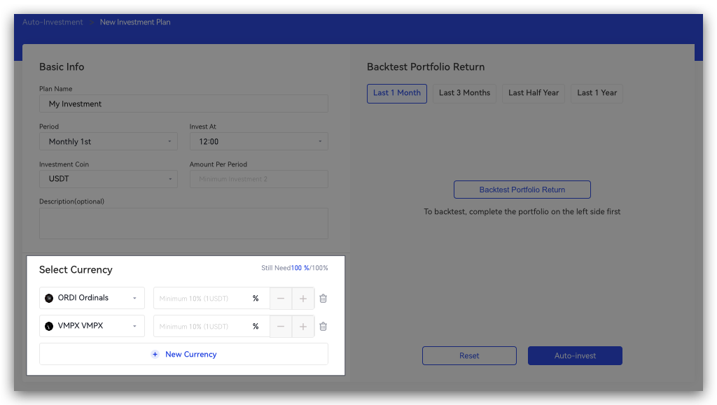Delete the VMPX currency row

(x=323, y=327)
